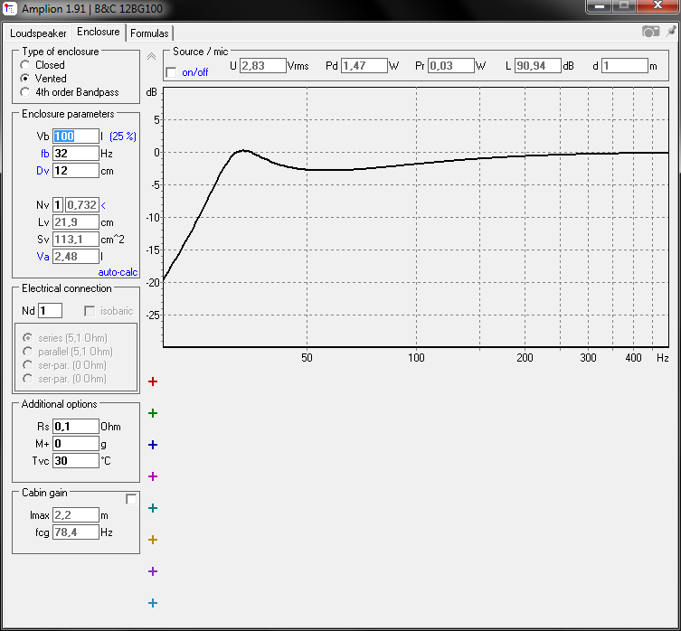This screenshot has width=681, height=631.
Task: Add a yellow graph plus icon
Action: [x=153, y=540]
